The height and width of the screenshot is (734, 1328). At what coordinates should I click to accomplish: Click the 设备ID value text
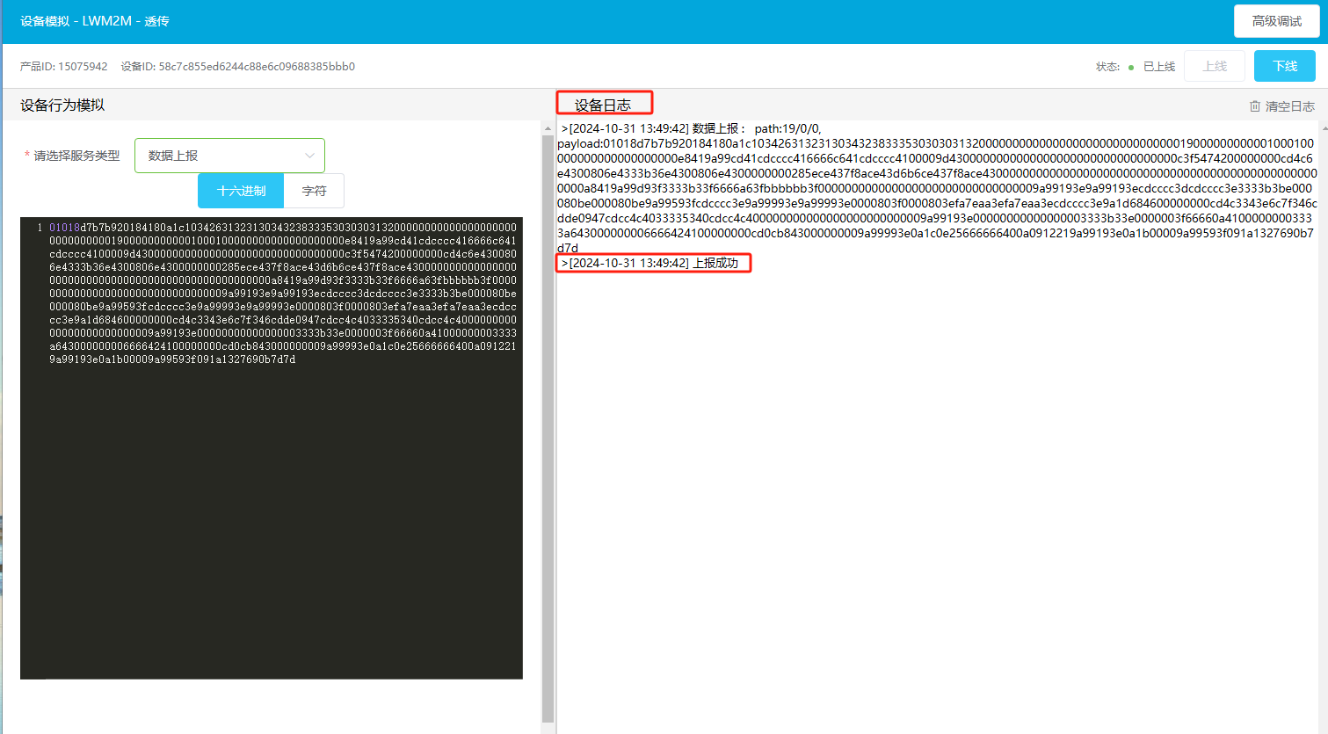[x=256, y=67]
